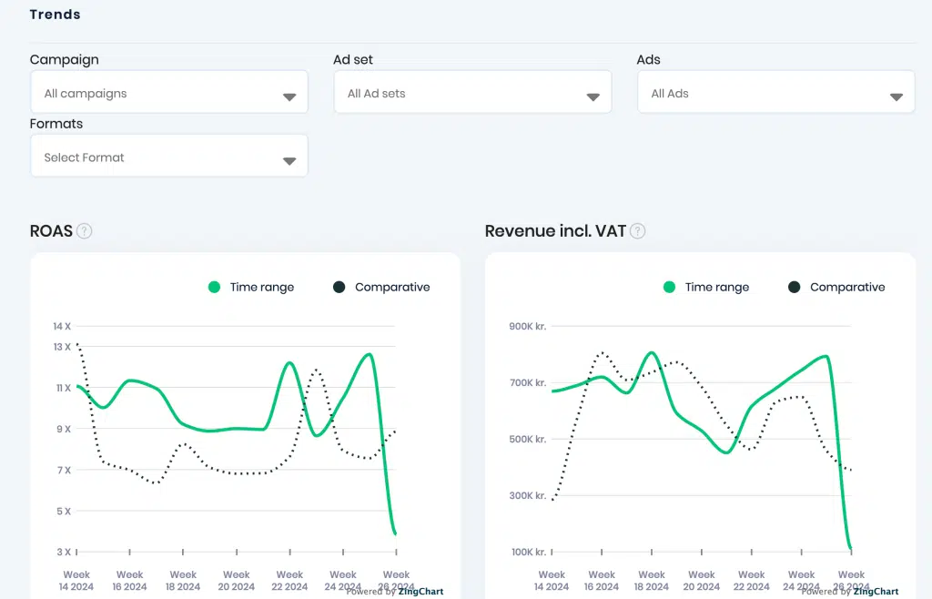The image size is (932, 599).
Task: Select Week 14 2024 label in ROAS chart
Action: (76, 581)
